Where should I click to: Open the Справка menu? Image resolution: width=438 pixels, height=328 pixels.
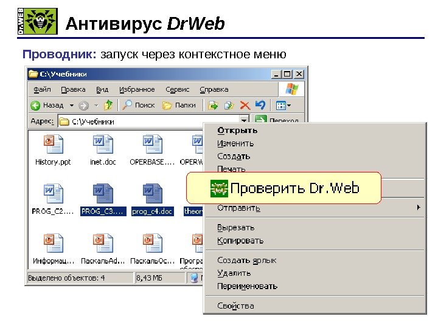pos(214,89)
